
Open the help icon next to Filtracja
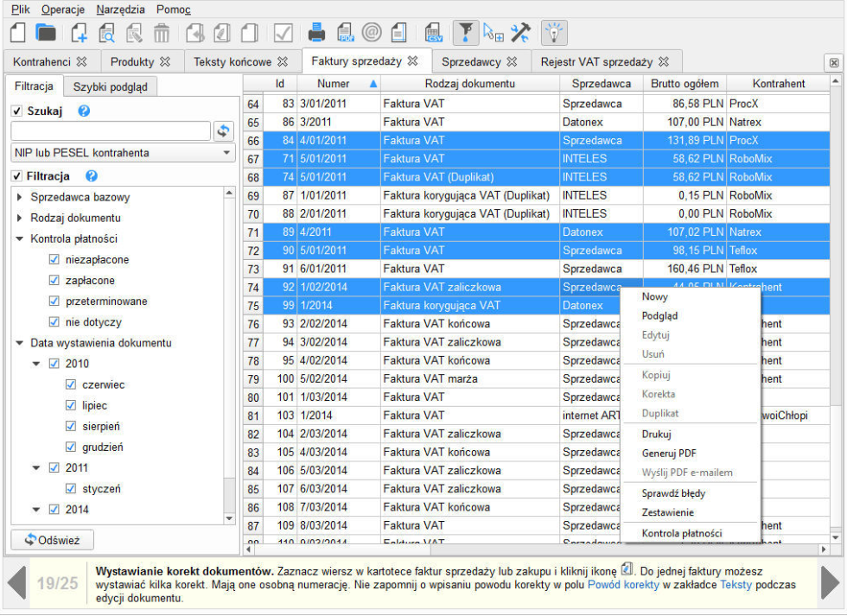(92, 176)
